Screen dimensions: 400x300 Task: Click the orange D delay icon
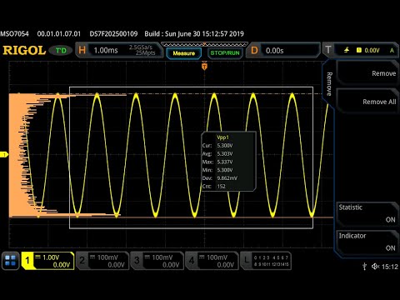(254, 50)
